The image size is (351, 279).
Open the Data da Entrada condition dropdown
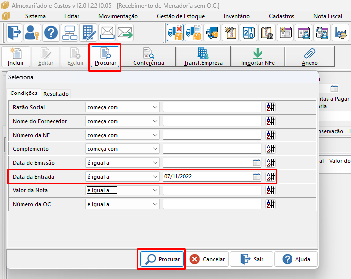point(122,177)
